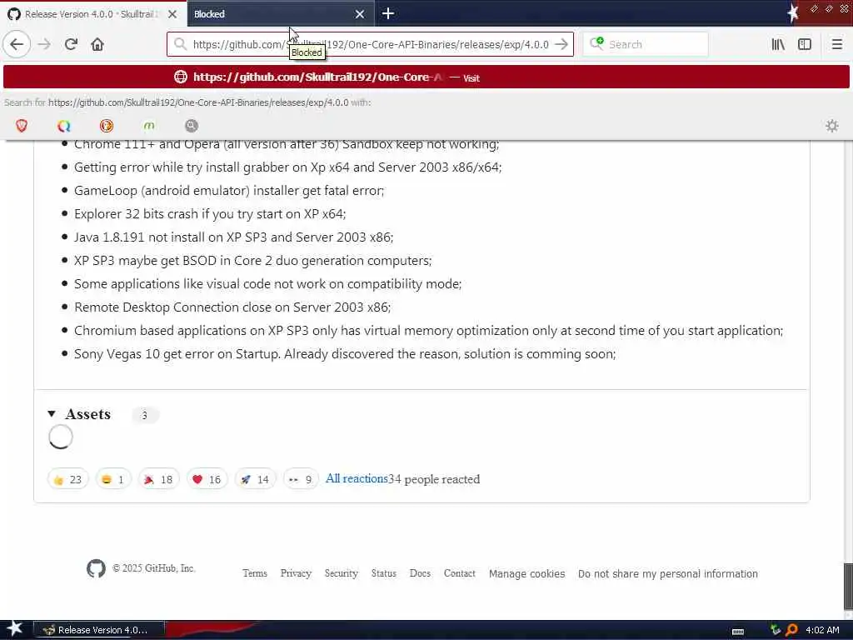Viewport: 853px width, 640px height.
Task: Show the sidebar panel
Action: coord(805,44)
